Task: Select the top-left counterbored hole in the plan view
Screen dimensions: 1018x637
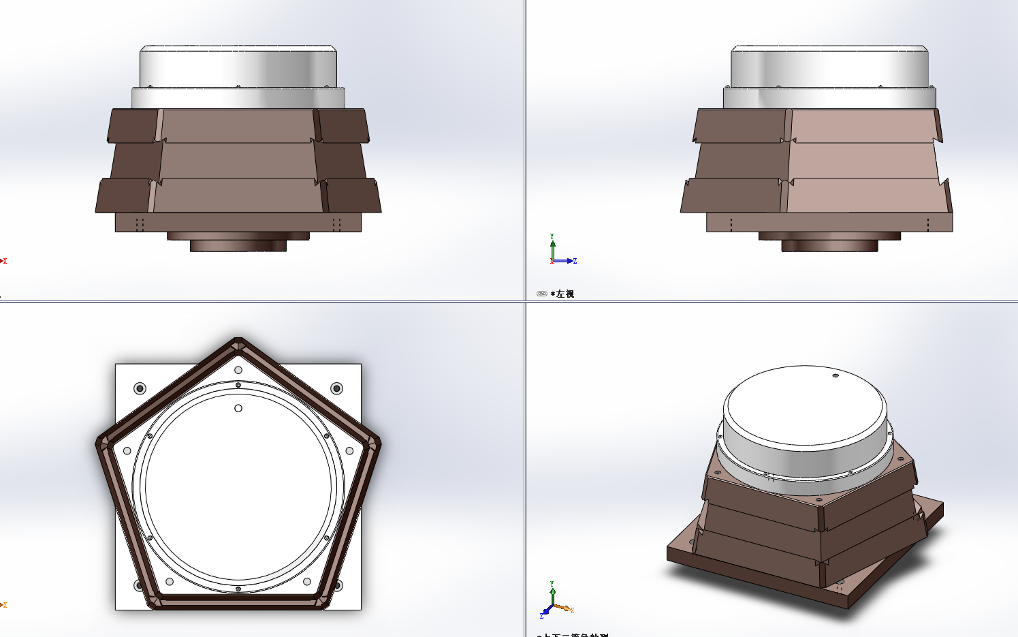Action: point(140,388)
